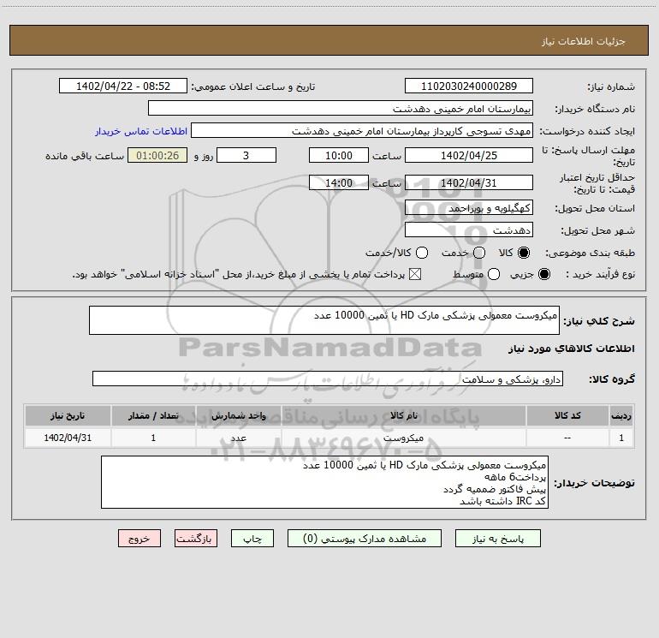Select the خدمت radio button
Viewport: 659px width, 638px height.
[x=479, y=253]
